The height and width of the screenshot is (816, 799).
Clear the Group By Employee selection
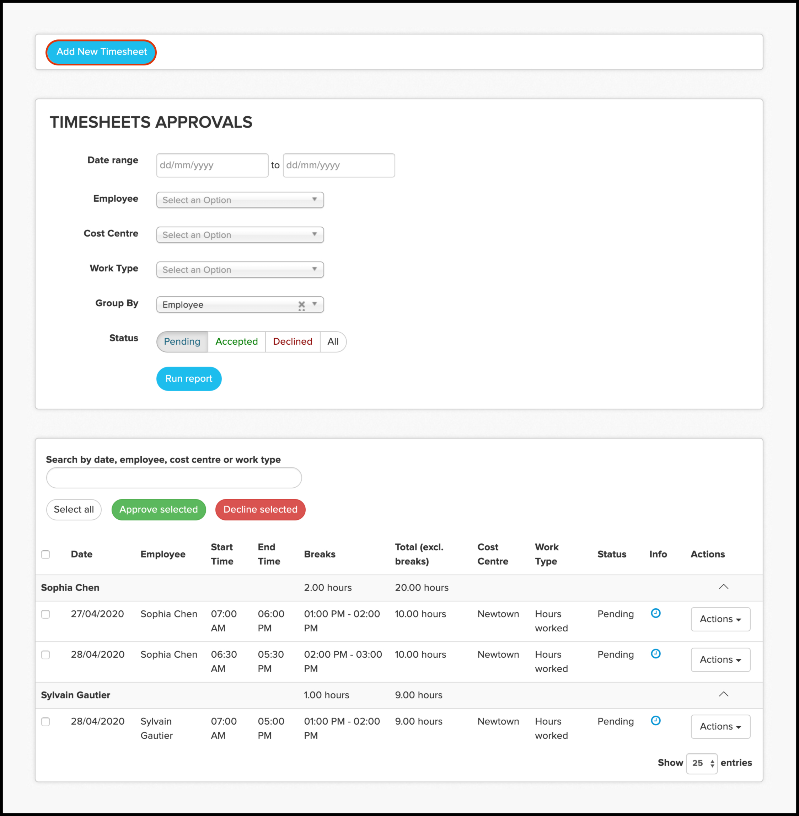coord(301,304)
